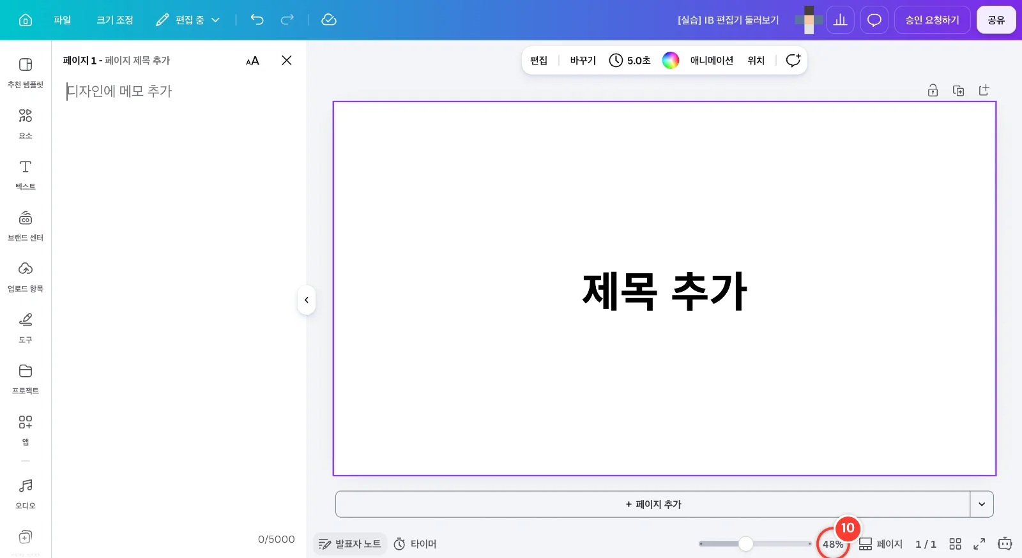Open the analytics bar chart icon
Image resolution: width=1022 pixels, height=558 pixels.
841,20
